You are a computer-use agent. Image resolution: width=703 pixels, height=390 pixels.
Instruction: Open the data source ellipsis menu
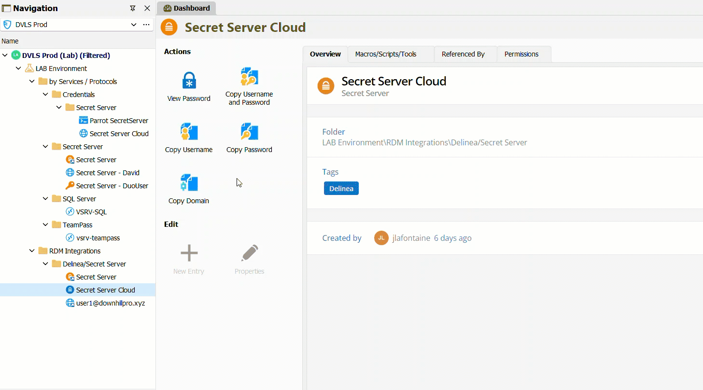[146, 25]
